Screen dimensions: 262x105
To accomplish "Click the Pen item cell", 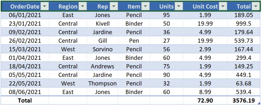I will (134, 41).
